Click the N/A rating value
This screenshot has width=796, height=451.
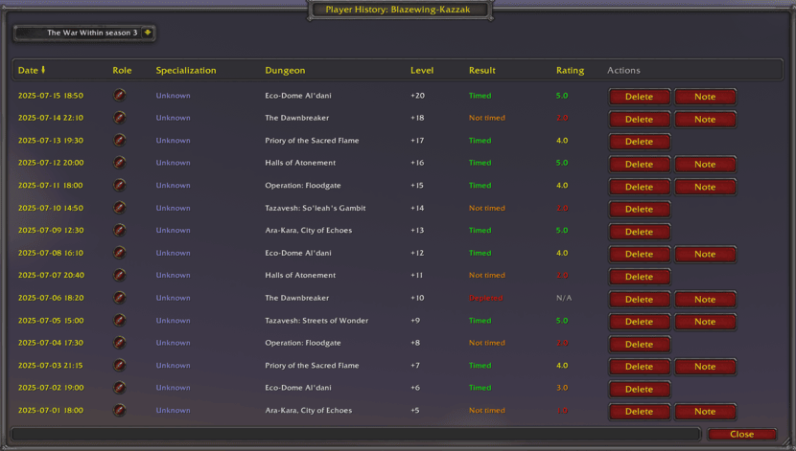click(x=564, y=298)
